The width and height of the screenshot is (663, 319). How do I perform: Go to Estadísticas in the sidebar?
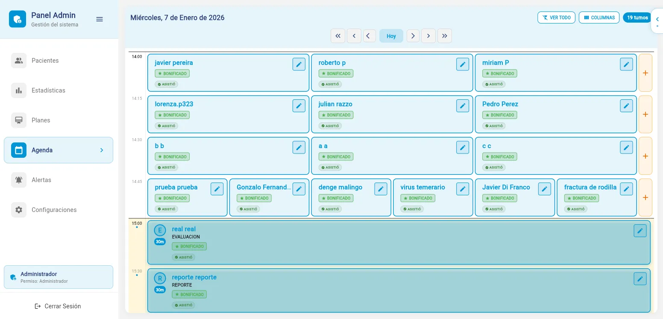pos(59,90)
